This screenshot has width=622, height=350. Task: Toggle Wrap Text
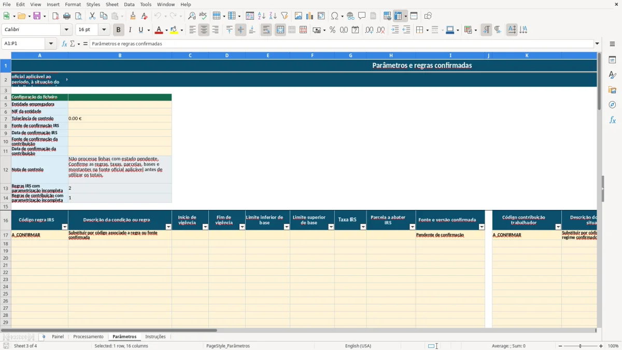coord(266,30)
